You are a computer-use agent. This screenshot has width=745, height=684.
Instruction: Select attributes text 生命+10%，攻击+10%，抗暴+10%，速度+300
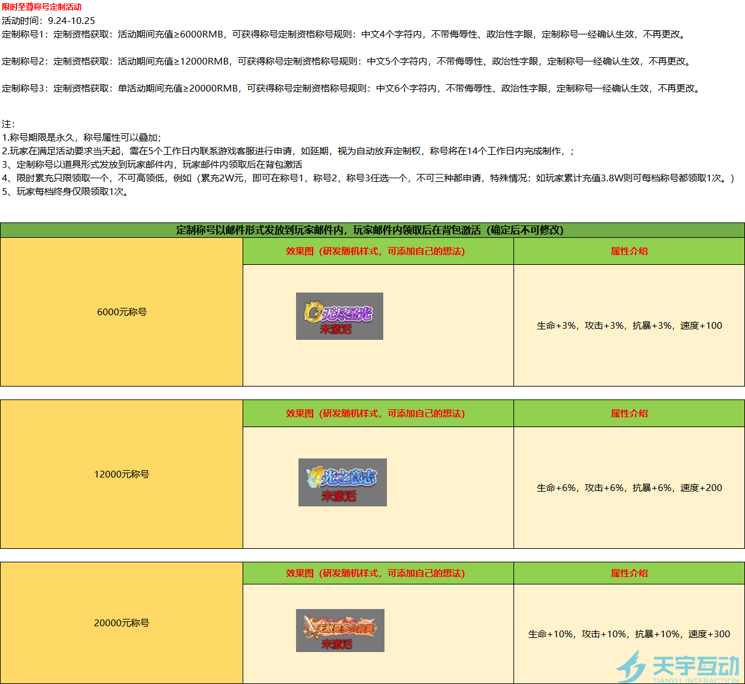630,634
